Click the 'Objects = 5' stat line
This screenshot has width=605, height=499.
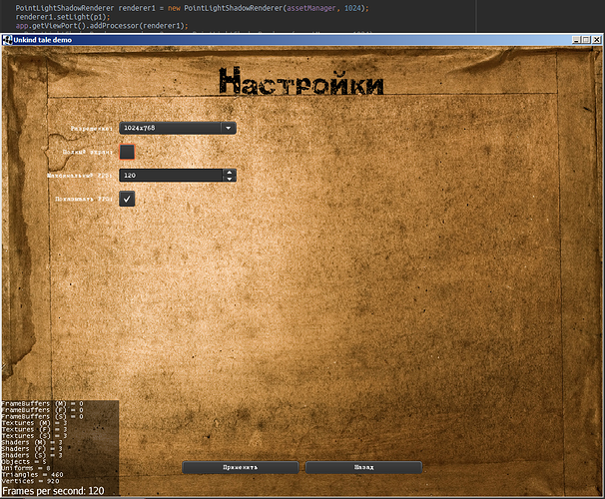click(24, 462)
